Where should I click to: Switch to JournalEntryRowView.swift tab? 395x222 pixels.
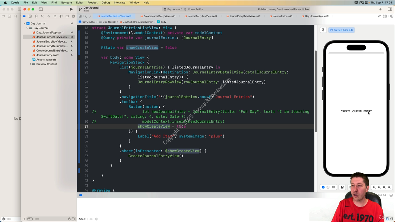tap(200, 16)
